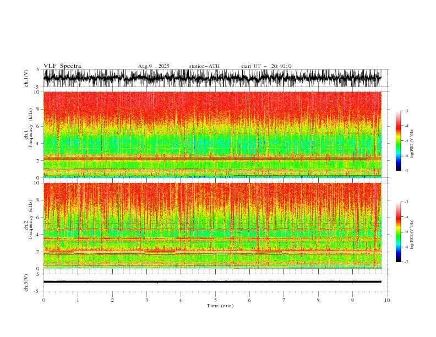Click the '2' tick on the time axis
The image size is (436, 337).
[x=112, y=300]
